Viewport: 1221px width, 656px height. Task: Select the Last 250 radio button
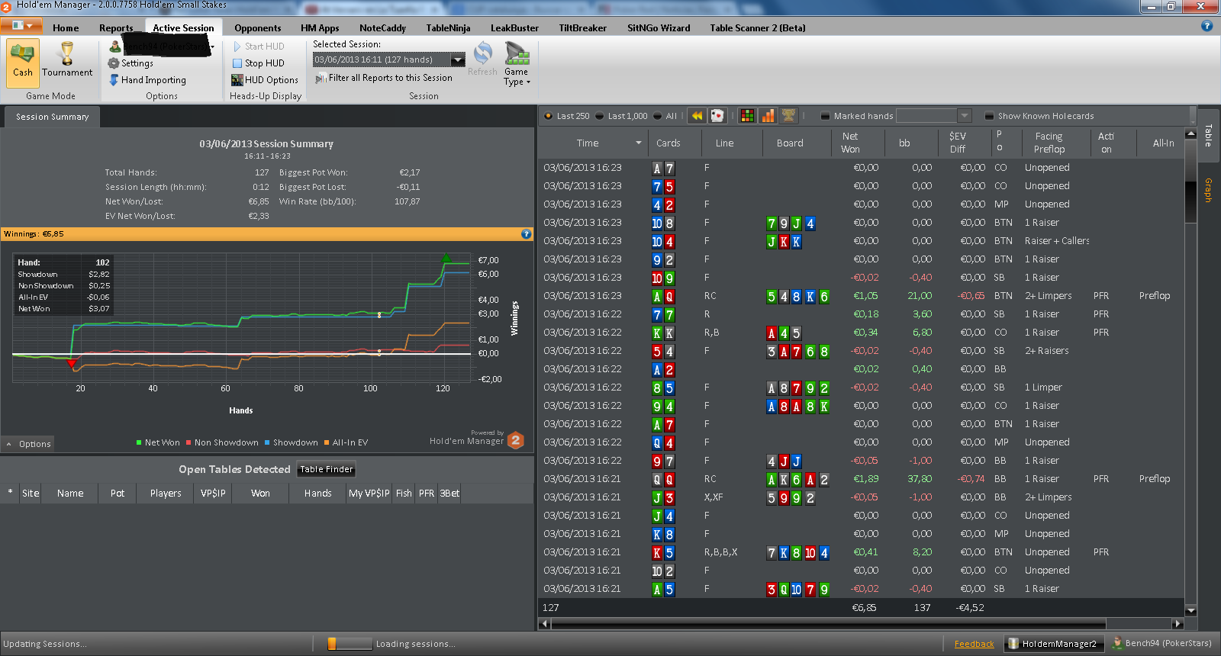[548, 116]
